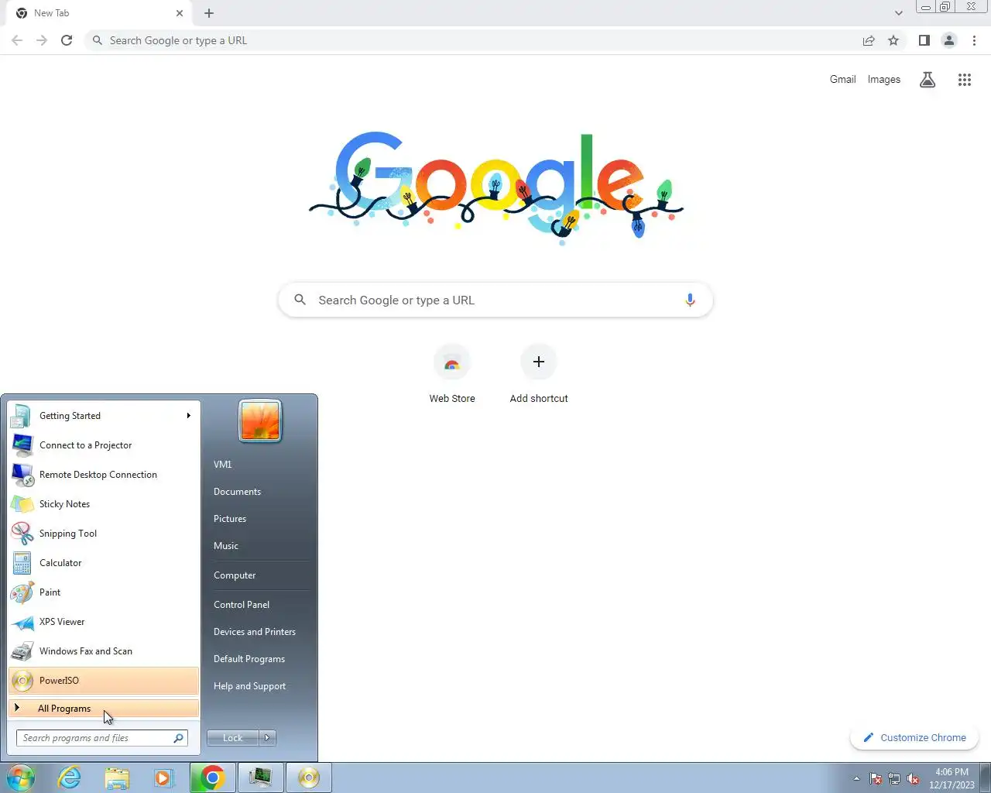Click the Google holiday doodle logo
991x793 pixels.
pos(495,187)
